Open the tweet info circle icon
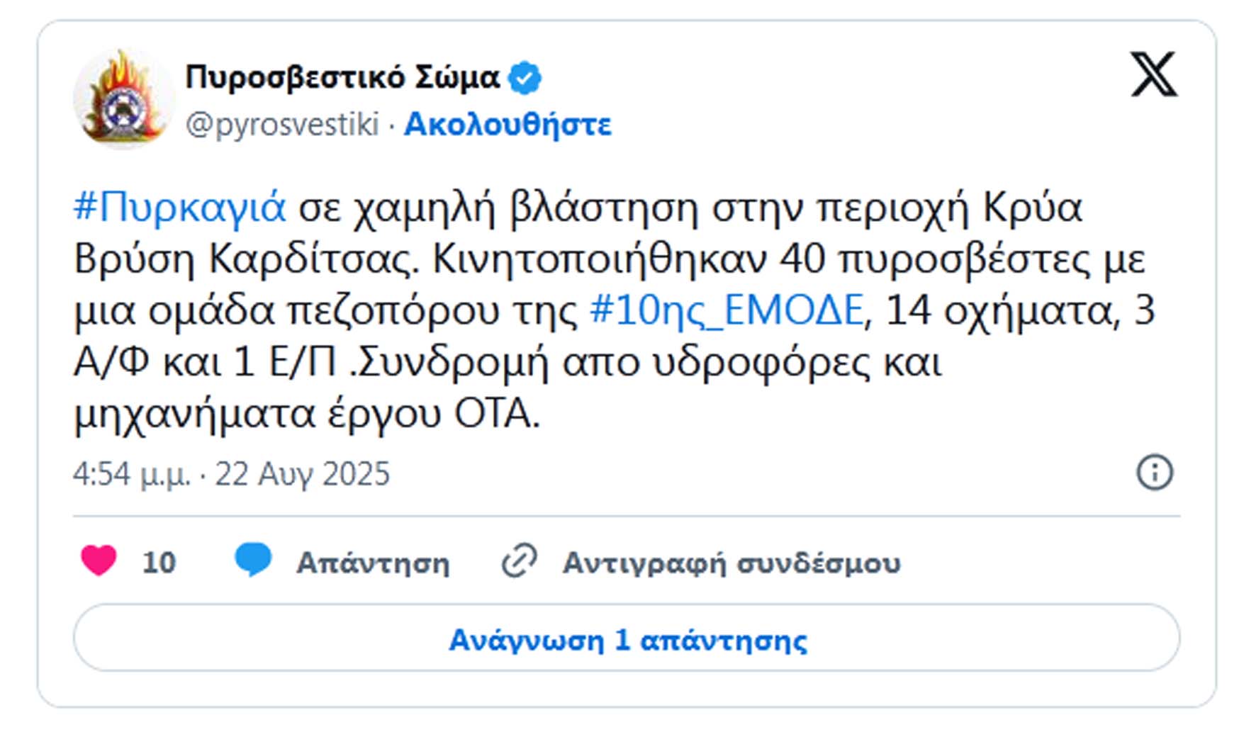 click(x=1155, y=473)
